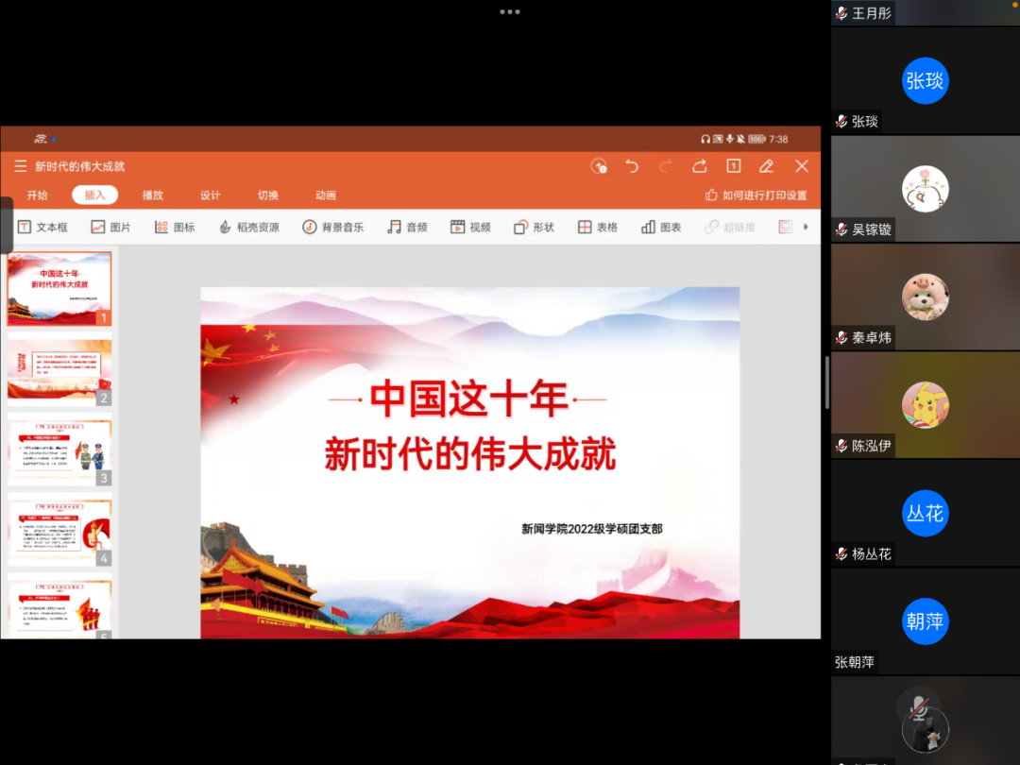Screen dimensions: 1020x765
Task: Click muted mic icon next to 杨丛花
Action: tap(841, 553)
